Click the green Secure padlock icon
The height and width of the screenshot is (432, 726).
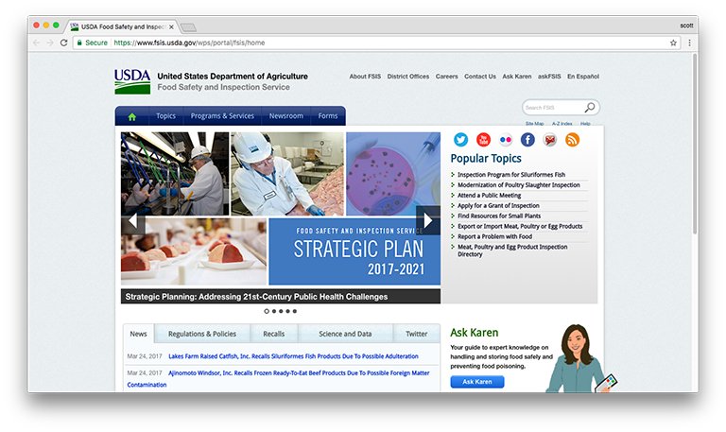(79, 43)
